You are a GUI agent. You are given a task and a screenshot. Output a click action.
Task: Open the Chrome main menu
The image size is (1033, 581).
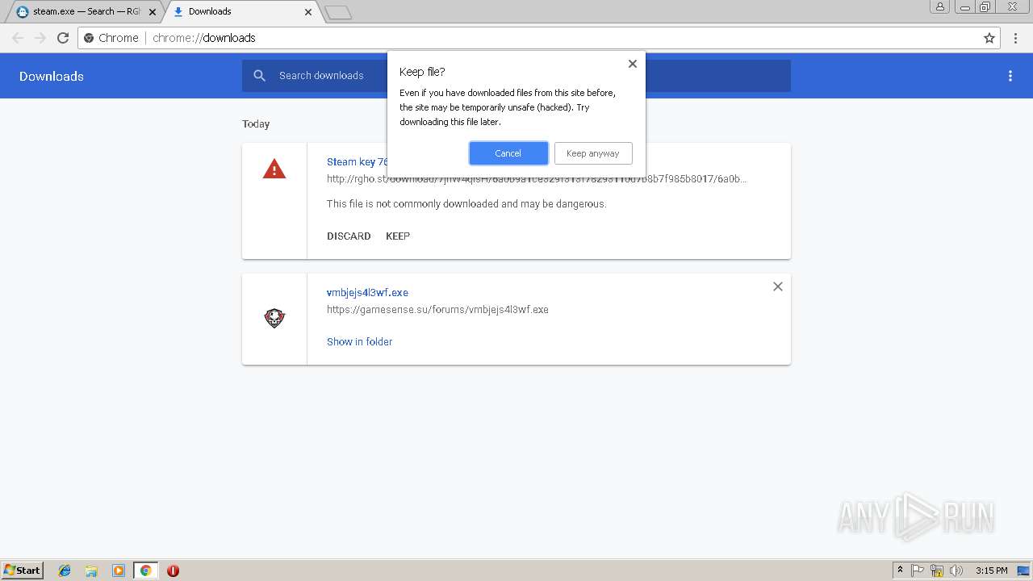[1017, 38]
